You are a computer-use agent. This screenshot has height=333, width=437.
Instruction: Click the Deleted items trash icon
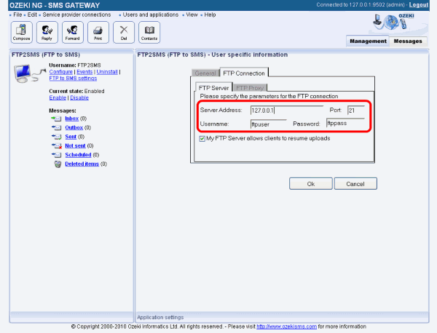click(58, 164)
